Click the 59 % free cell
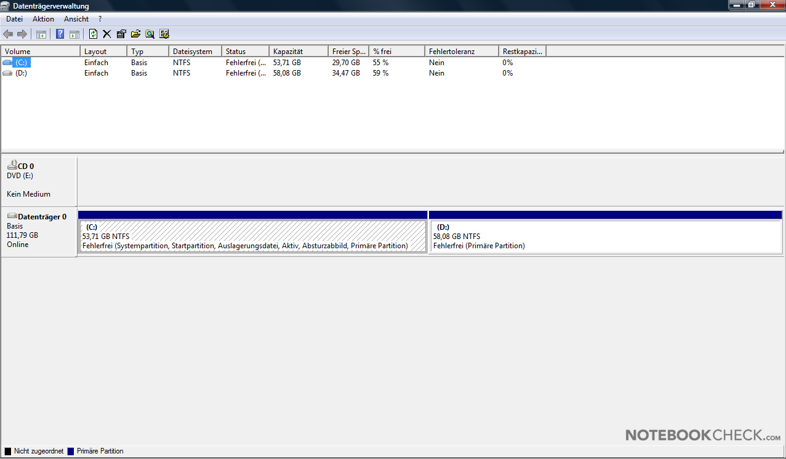 coord(380,73)
